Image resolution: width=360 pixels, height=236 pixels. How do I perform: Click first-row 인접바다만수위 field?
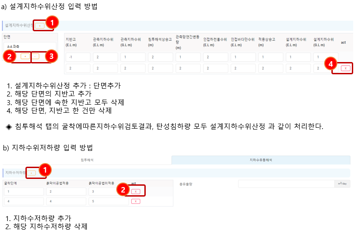(243, 57)
